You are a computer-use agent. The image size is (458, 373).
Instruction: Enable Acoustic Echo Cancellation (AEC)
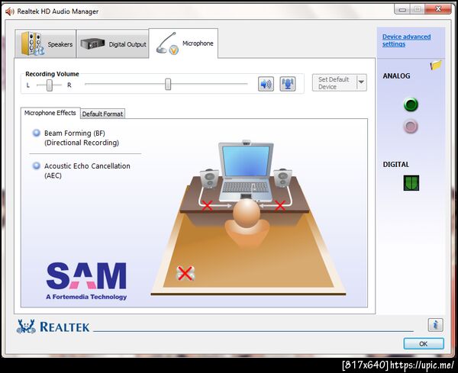pyautogui.click(x=36, y=166)
